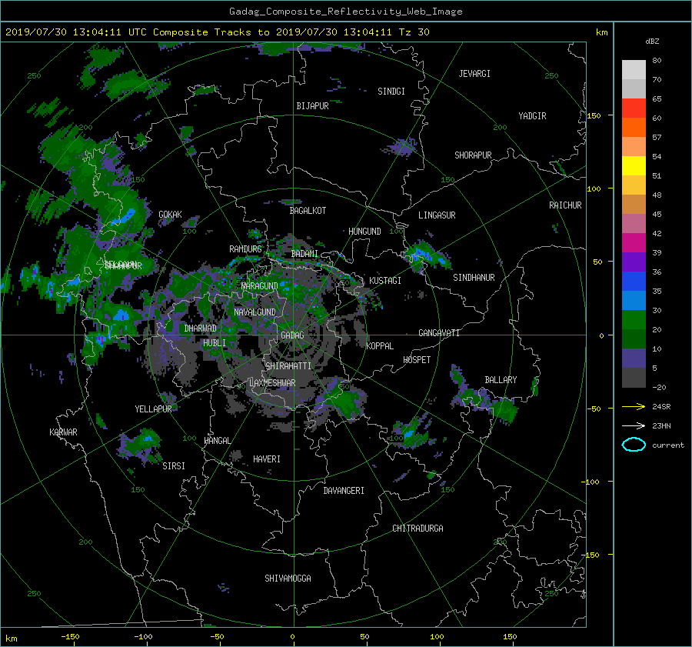
Task: Click the HOSPET city label
Action: coord(417,360)
